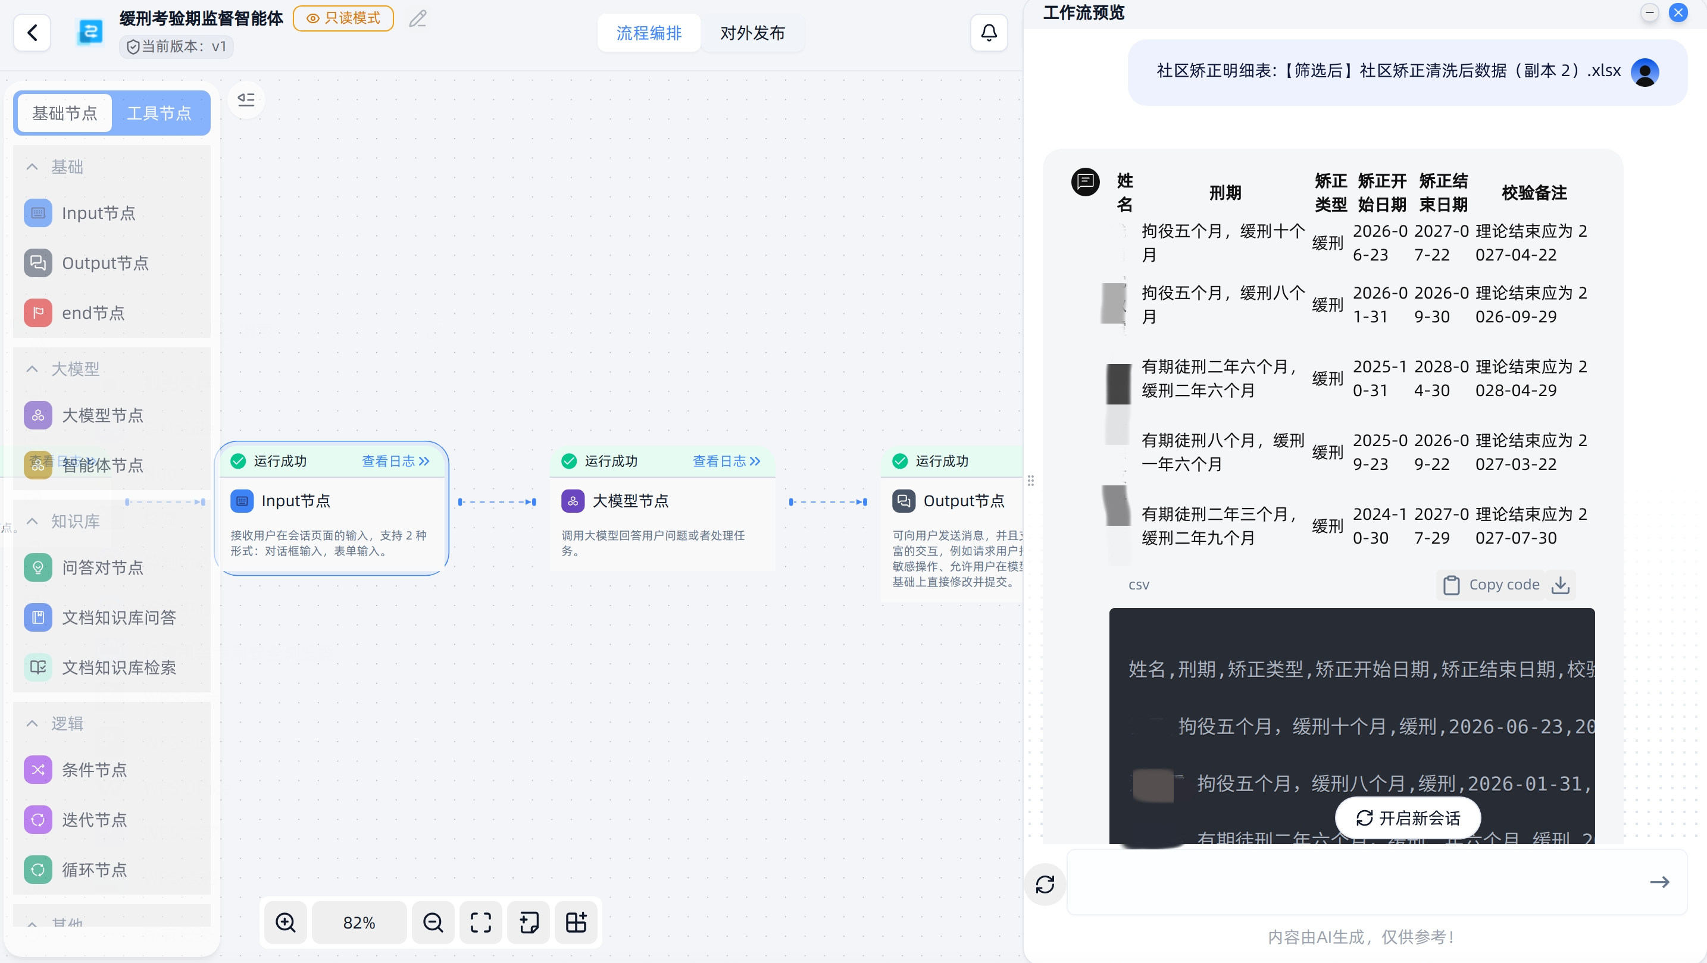This screenshot has height=963, width=1707.
Task: Click the pencil icon to edit the agent name
Action: tap(417, 18)
